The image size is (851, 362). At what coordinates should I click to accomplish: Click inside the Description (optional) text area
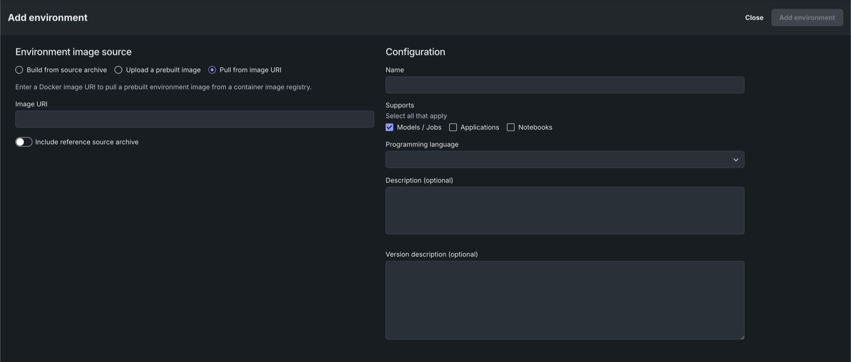pyautogui.click(x=565, y=210)
